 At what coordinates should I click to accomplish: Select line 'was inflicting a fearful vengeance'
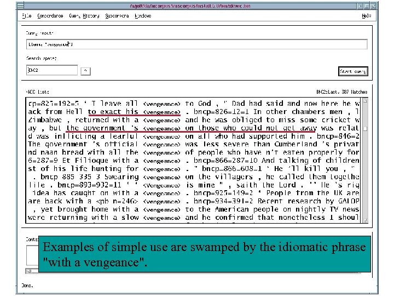(194, 136)
